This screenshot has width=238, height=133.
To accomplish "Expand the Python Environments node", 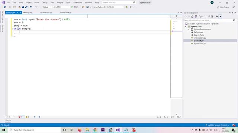I will [x=188, y=30].
